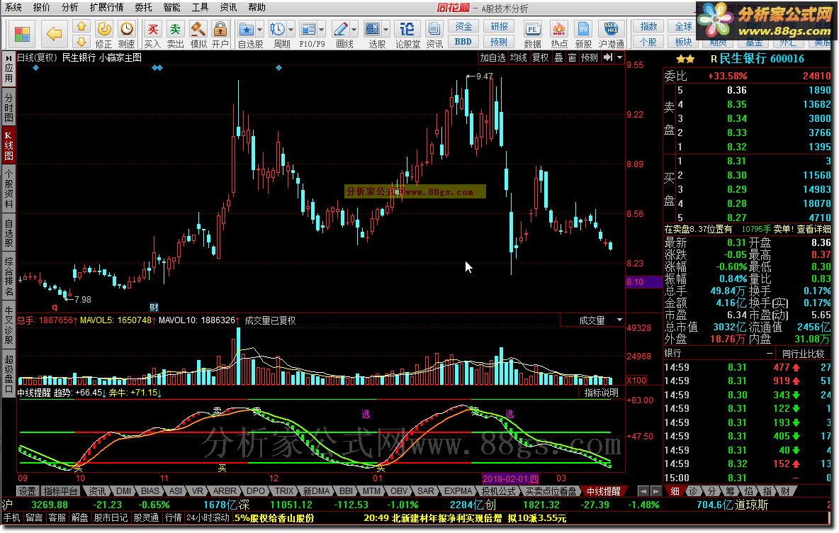Open the 模拟 gavel icon

(x=198, y=29)
